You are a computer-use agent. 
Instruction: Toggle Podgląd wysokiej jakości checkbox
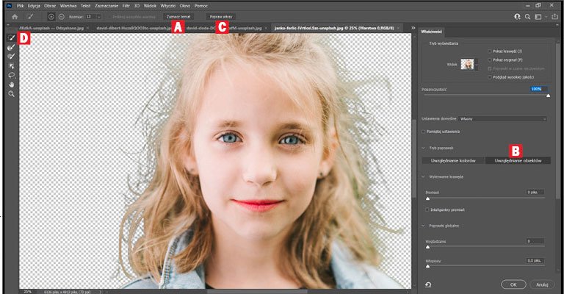pos(490,77)
